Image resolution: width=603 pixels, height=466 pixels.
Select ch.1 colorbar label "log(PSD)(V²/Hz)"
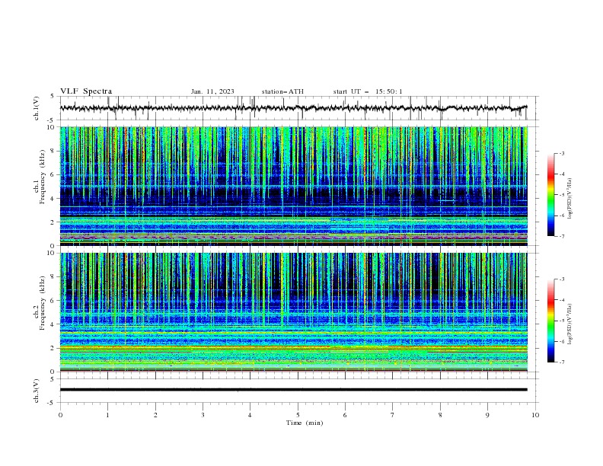pyautogui.click(x=570, y=199)
